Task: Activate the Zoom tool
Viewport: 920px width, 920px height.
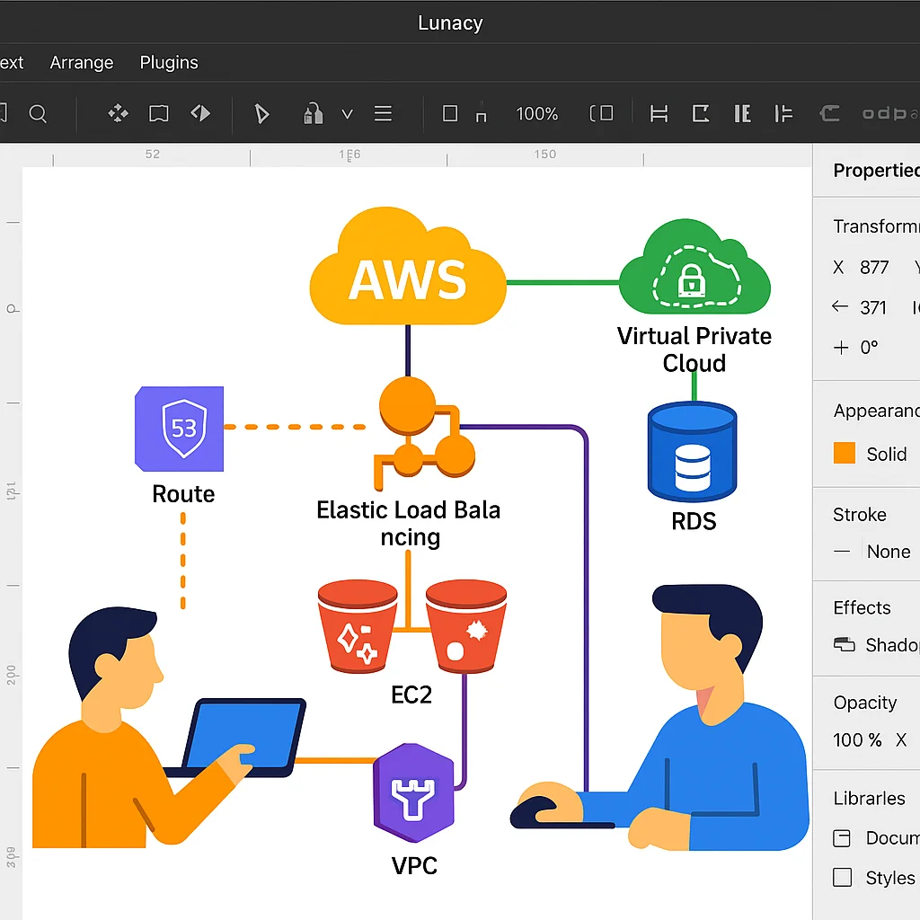Action: click(x=38, y=114)
